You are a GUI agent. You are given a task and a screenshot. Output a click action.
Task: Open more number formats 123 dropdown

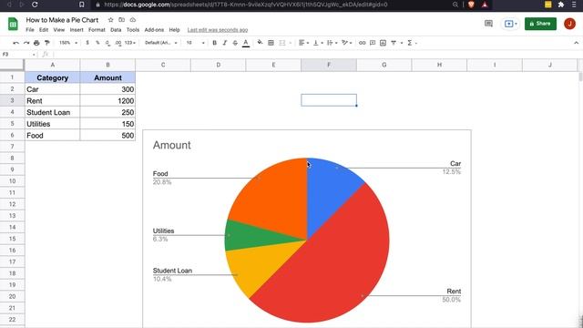[129, 43]
